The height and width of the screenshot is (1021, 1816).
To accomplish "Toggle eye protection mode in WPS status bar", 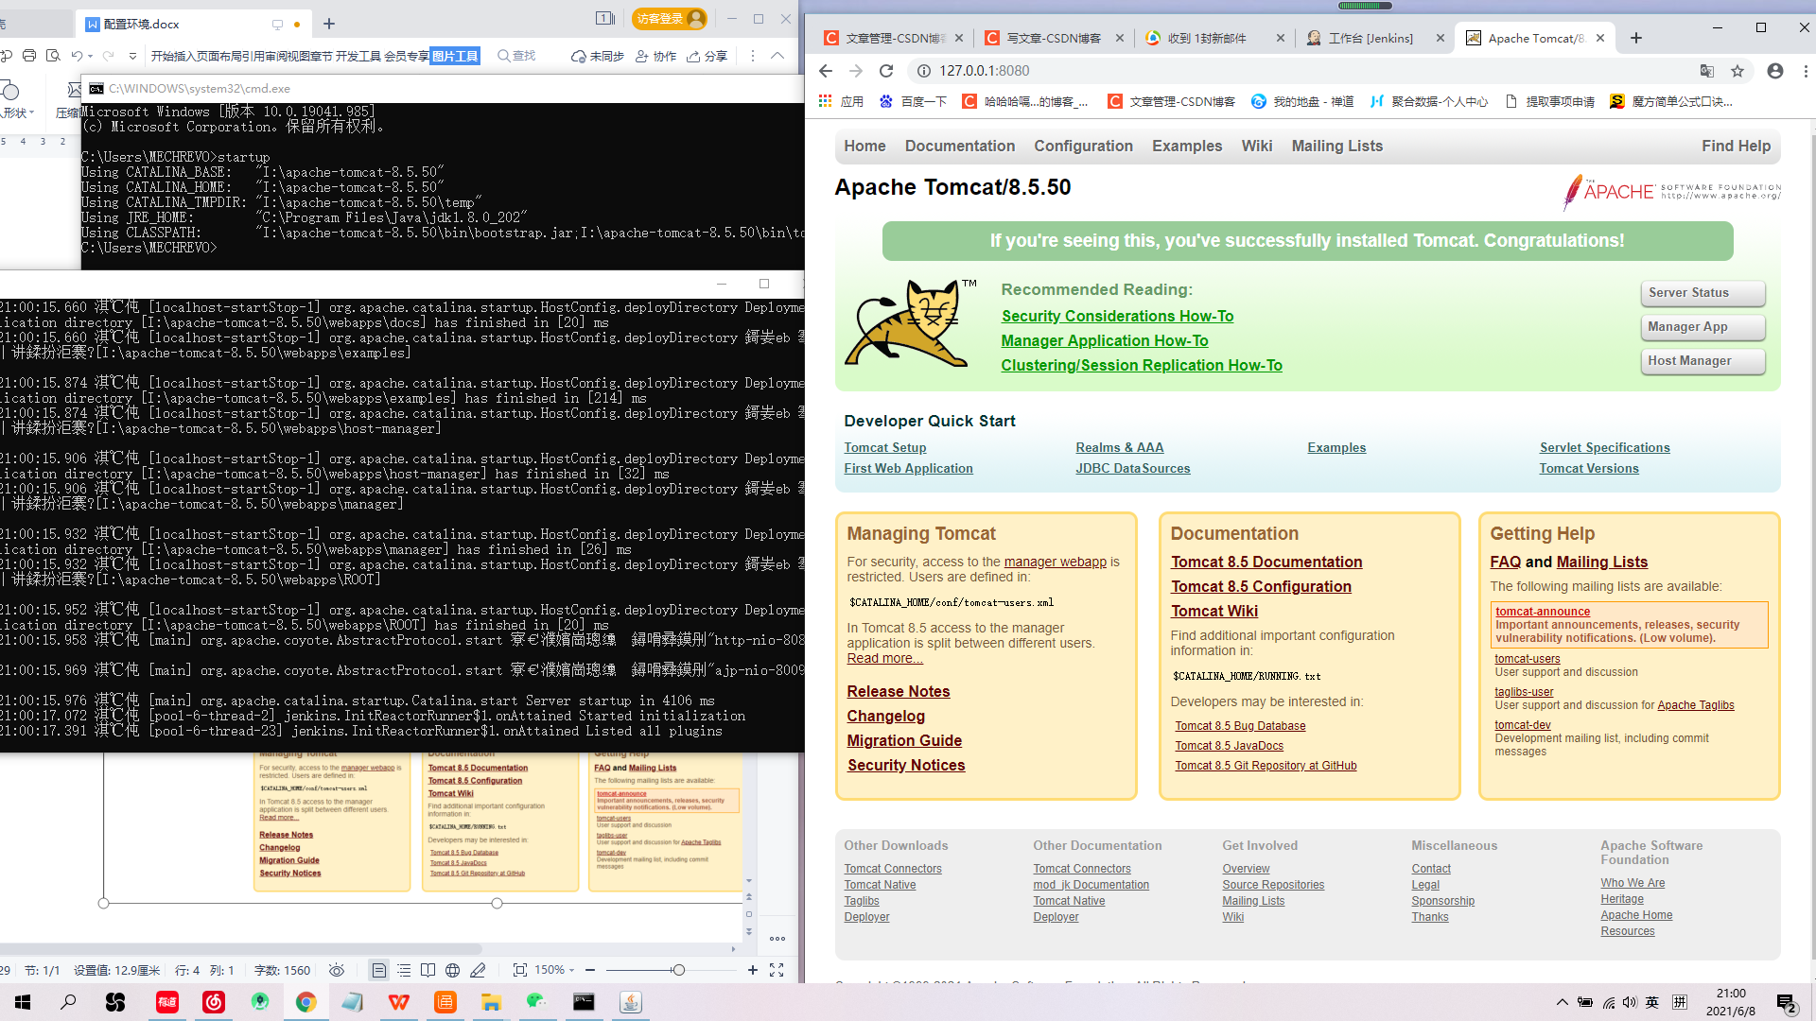I will coord(337,970).
